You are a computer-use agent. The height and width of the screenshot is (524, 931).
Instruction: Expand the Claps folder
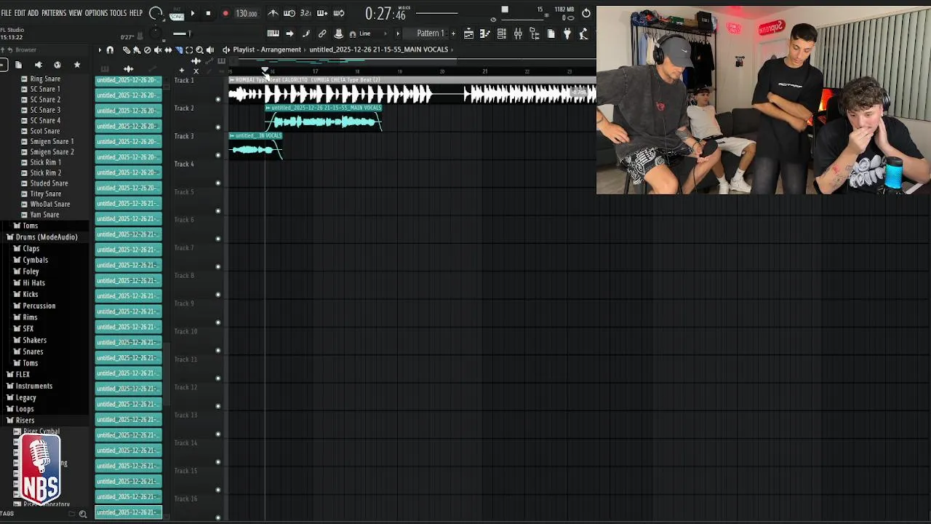pos(31,248)
